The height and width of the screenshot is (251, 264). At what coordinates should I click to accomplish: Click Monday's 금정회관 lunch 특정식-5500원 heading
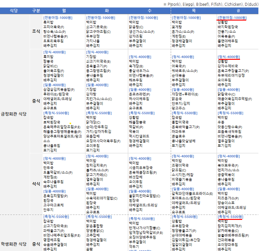tap(56, 113)
